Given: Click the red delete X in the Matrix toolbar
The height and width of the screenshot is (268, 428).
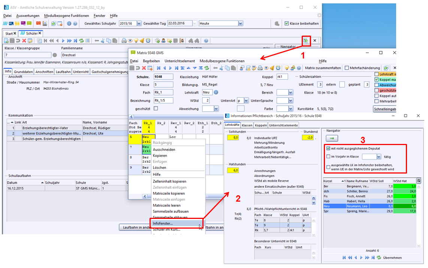Looking at the screenshot, I should point(144,68).
